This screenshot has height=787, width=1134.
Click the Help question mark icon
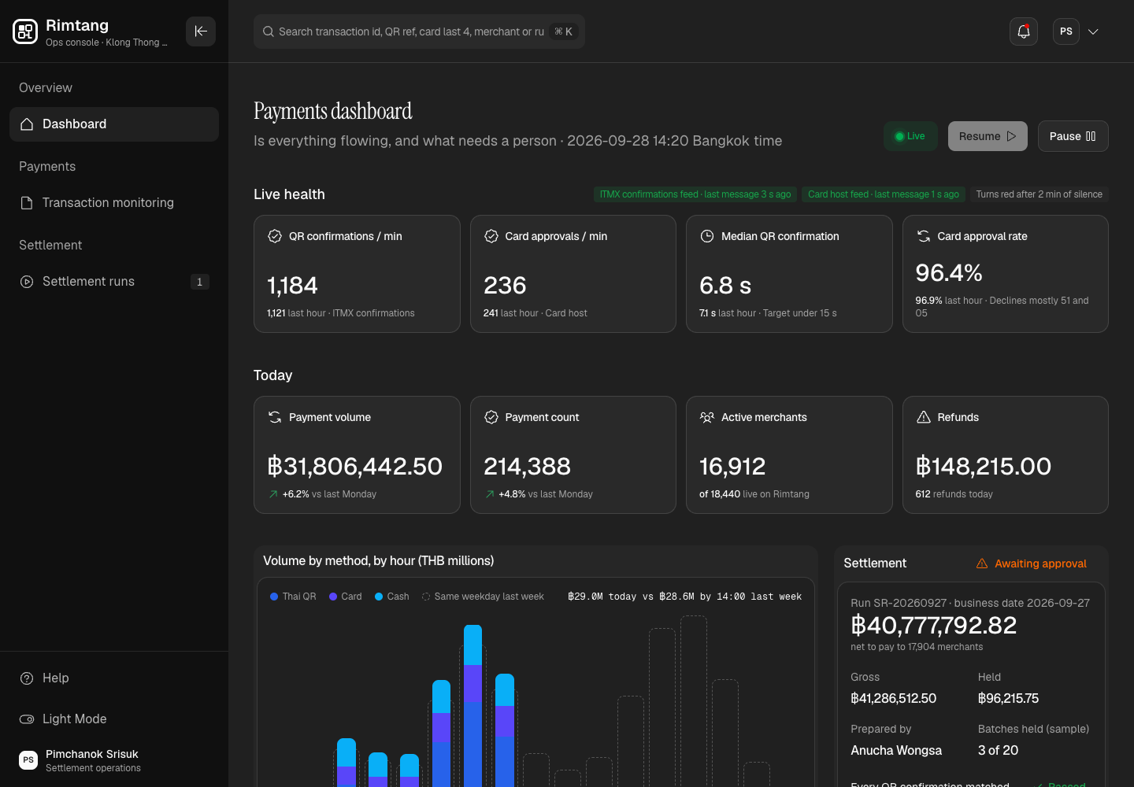point(27,678)
